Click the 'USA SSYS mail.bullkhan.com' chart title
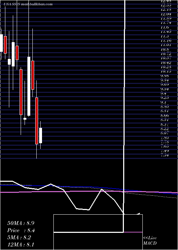Image resolution: width=178 pixels, height=250 pixels. click(28, 4)
